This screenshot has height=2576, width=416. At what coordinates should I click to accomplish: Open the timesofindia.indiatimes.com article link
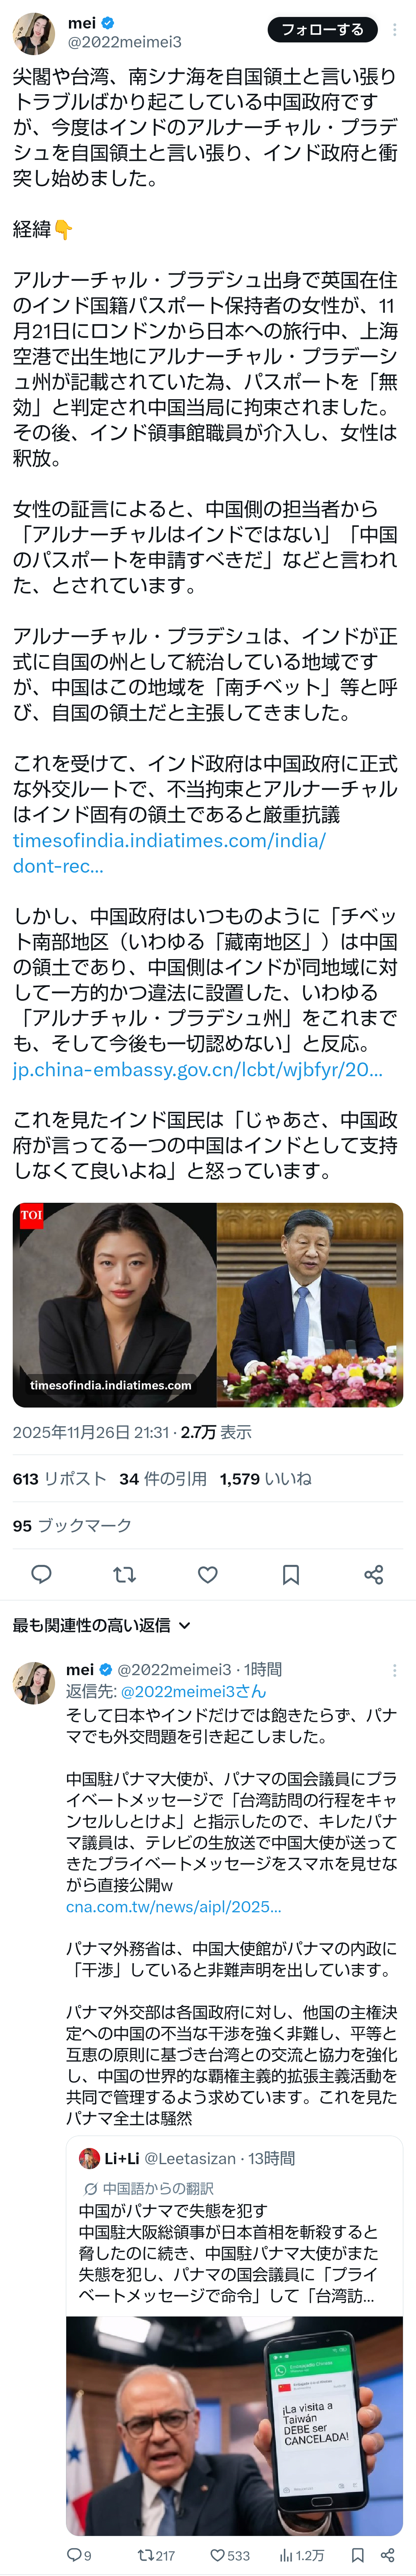[x=169, y=852]
